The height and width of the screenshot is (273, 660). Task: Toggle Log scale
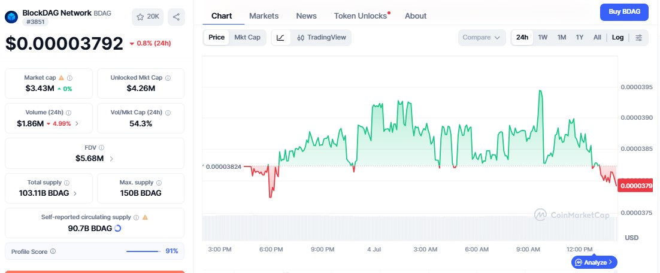[x=618, y=38]
